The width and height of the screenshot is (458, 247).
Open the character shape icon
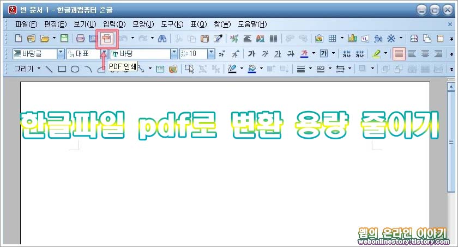tap(234, 38)
